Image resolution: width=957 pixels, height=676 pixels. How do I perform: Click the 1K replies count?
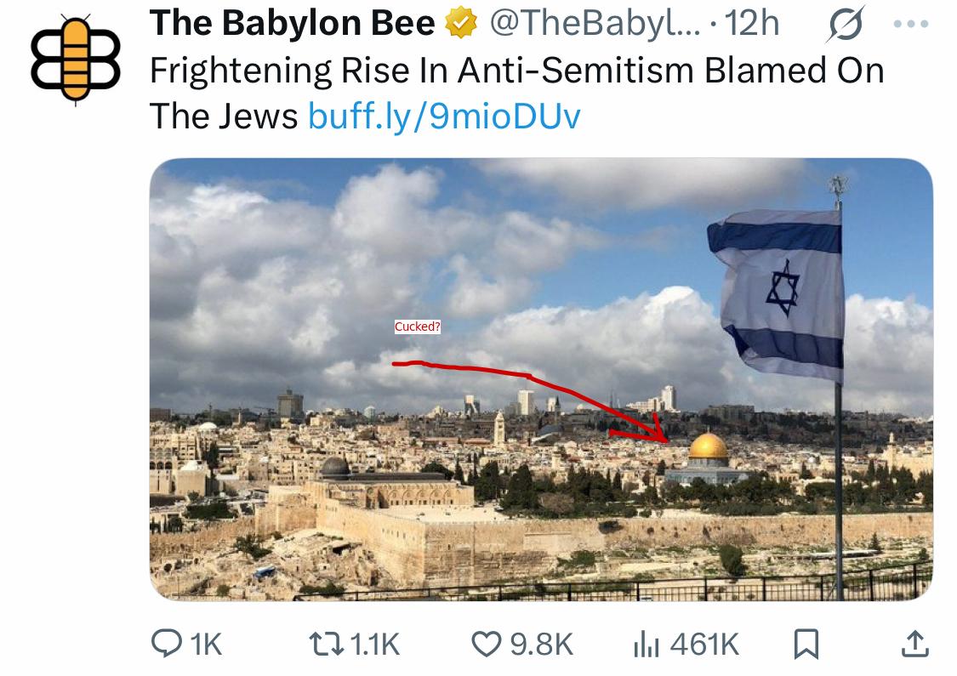(206, 645)
